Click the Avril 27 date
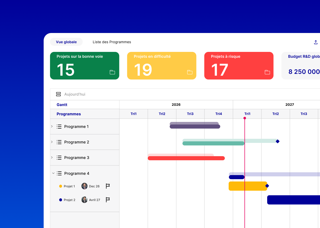Screen dimensions: 320x228 click(94, 200)
